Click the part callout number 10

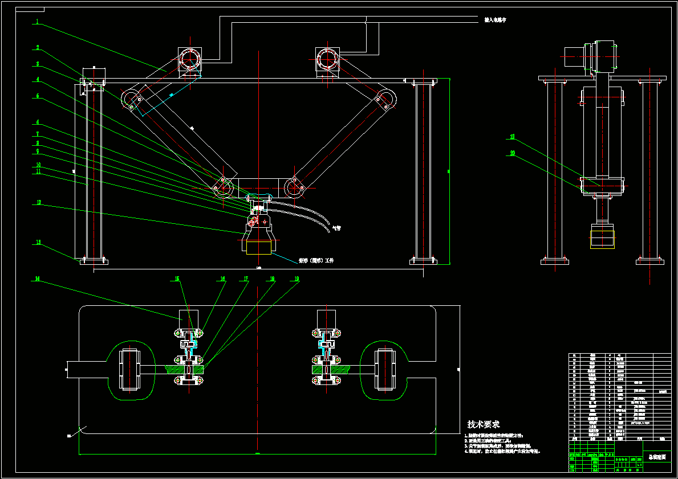pos(38,165)
